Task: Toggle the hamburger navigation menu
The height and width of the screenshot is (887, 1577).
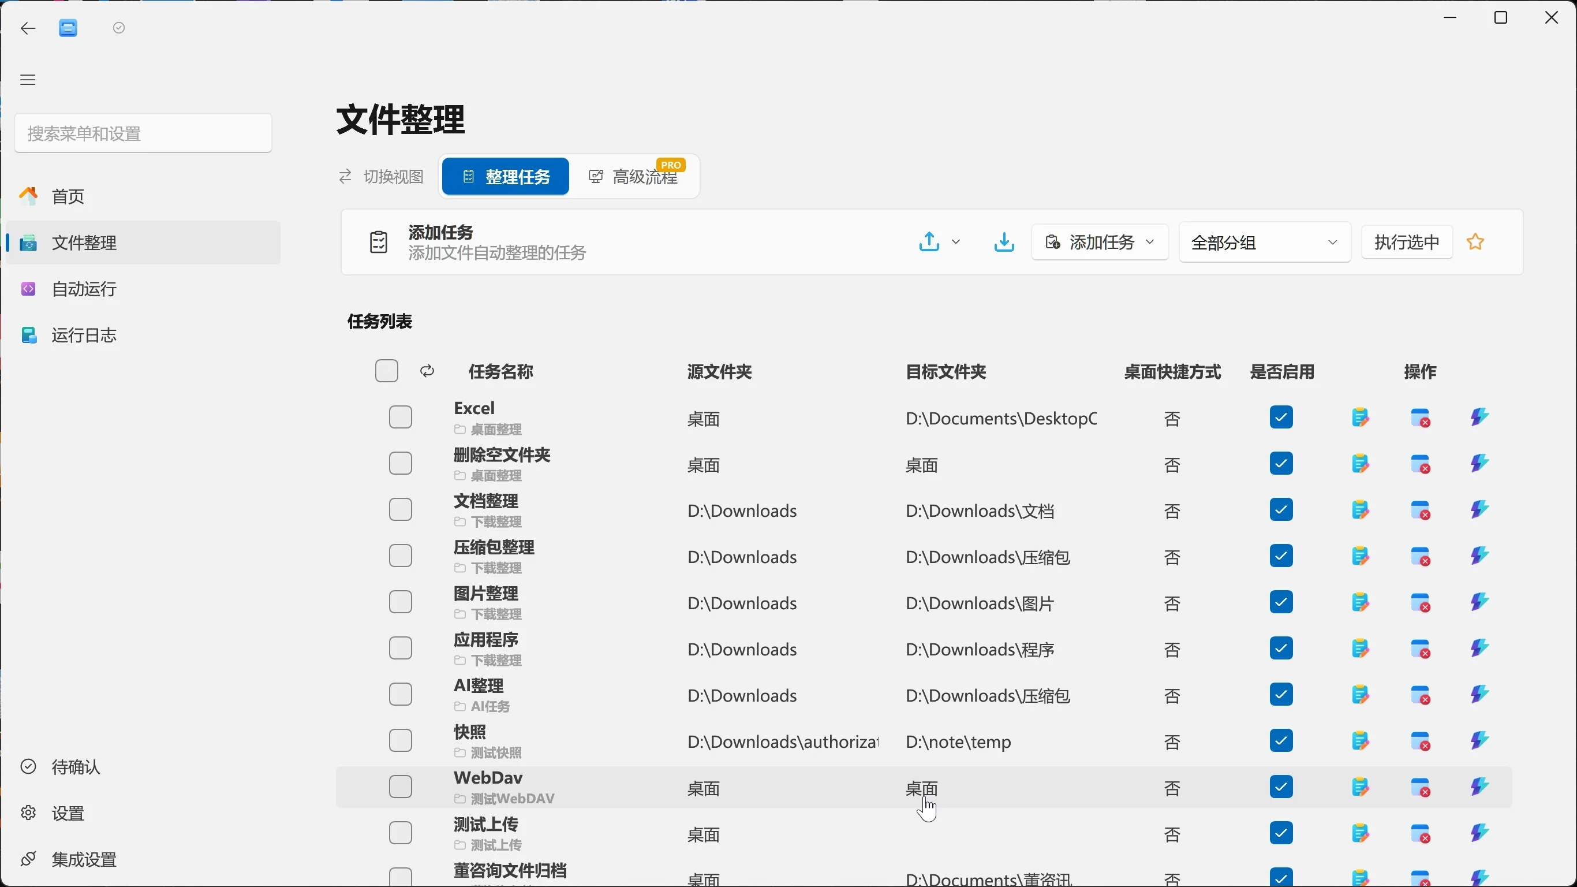Action: coord(28,80)
